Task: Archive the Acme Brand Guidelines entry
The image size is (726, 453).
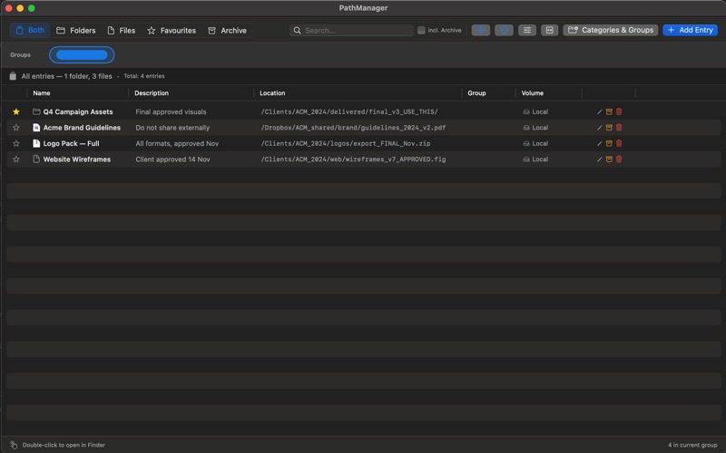Action: pyautogui.click(x=609, y=128)
